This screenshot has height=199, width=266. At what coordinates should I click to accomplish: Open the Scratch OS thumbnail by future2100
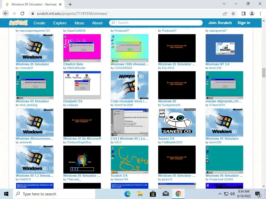click(x=130, y=160)
